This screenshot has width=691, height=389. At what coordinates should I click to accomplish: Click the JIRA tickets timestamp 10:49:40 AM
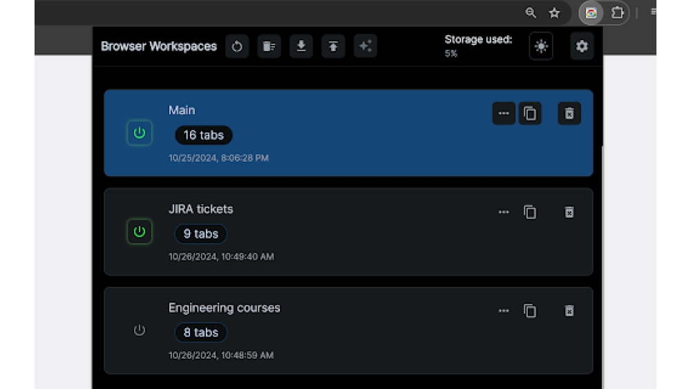[x=221, y=257]
